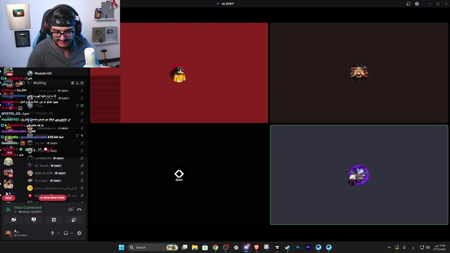Switch to Discord taskbar icon

coord(246,247)
